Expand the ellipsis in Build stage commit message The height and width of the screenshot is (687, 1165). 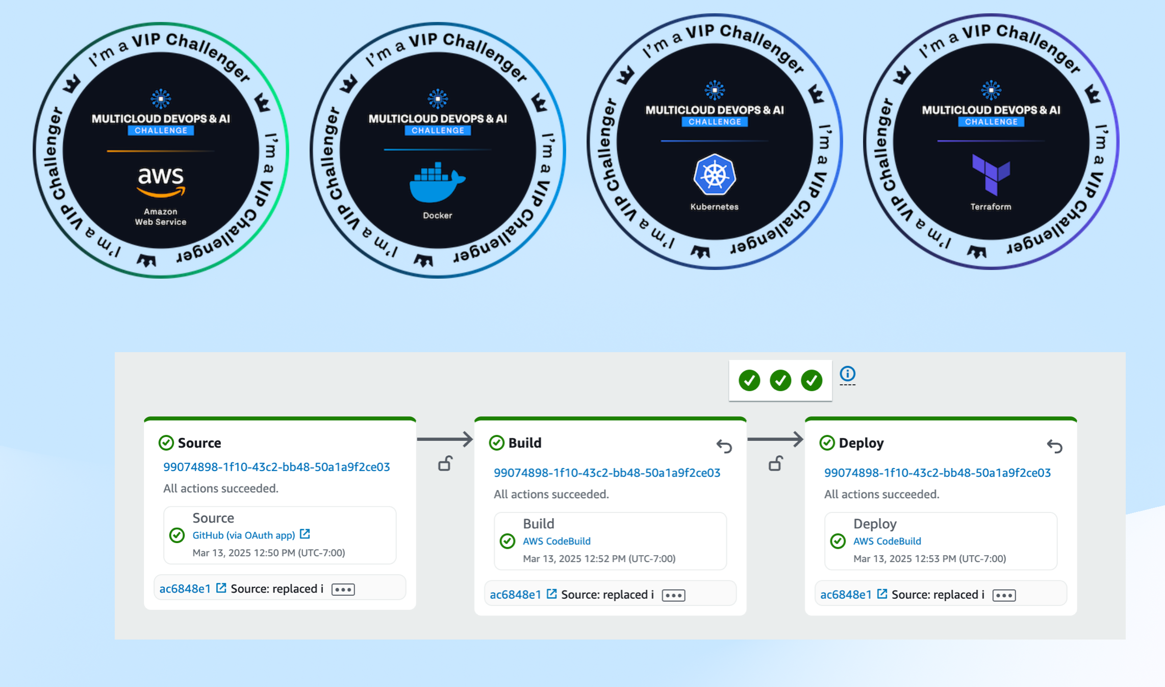point(674,596)
